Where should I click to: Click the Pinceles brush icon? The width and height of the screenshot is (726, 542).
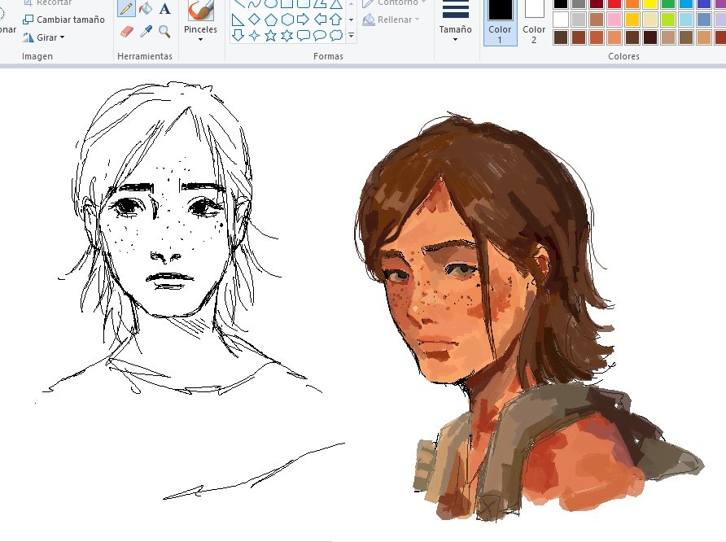pyautogui.click(x=200, y=10)
